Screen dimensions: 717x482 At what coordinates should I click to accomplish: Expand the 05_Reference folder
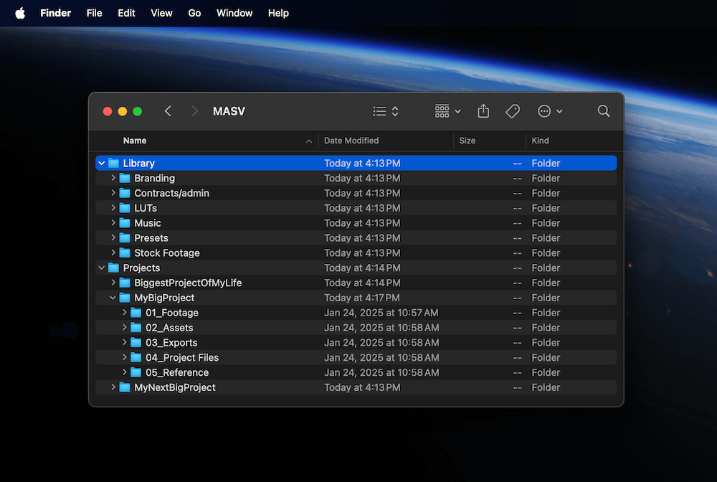(124, 372)
